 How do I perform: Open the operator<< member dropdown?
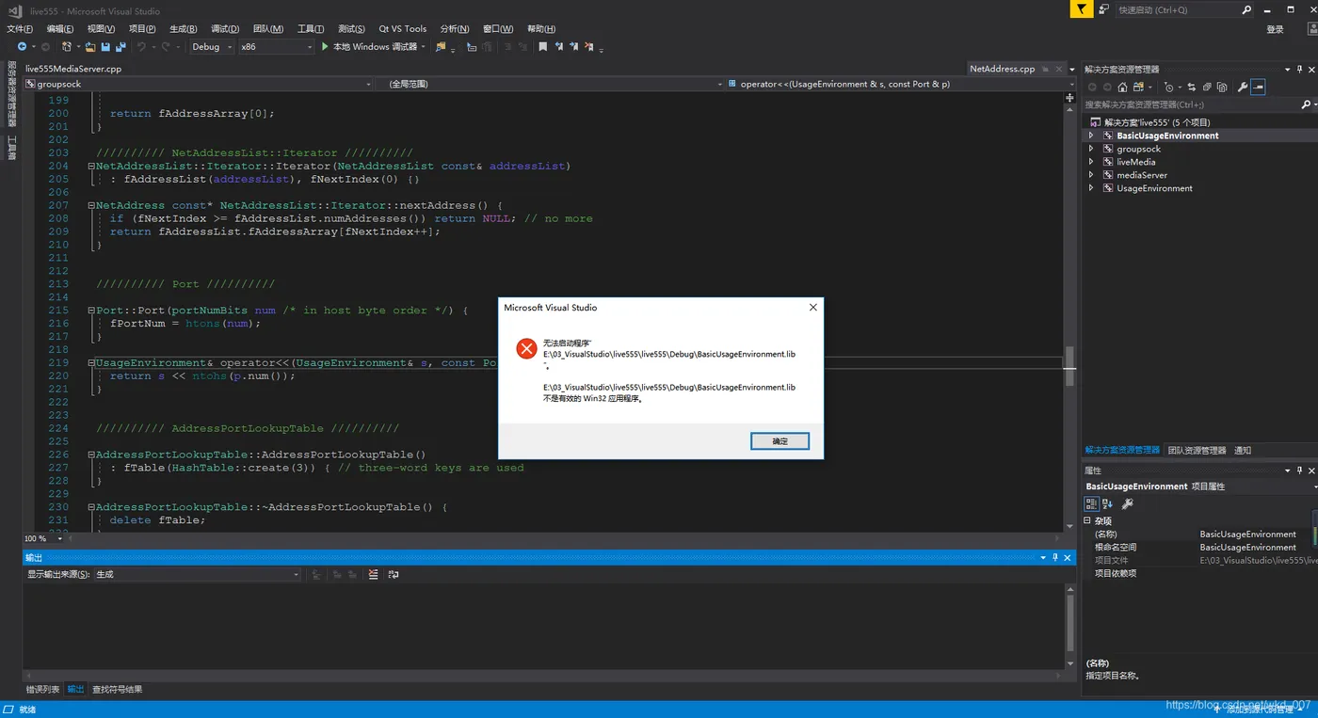(x=900, y=84)
